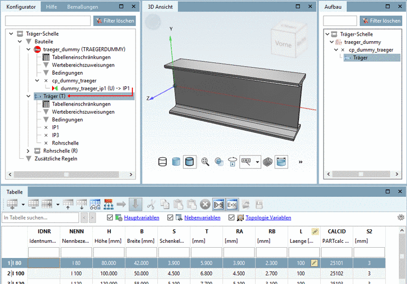The height and width of the screenshot is (284, 407).
Task: Open the Hilfe tab
Action: 52,7
